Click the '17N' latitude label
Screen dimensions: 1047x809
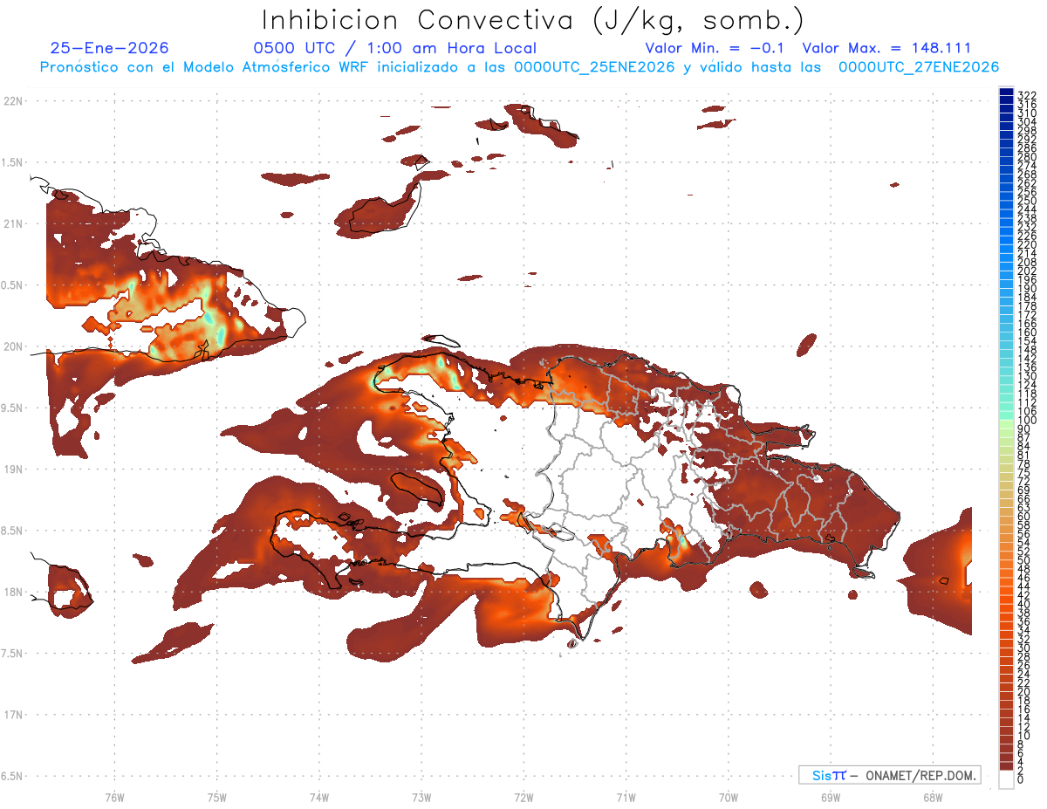[x=13, y=715]
